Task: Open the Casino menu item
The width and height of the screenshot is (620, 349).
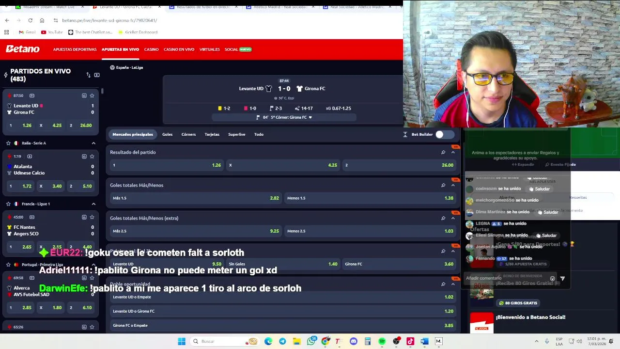Action: pyautogui.click(x=151, y=49)
